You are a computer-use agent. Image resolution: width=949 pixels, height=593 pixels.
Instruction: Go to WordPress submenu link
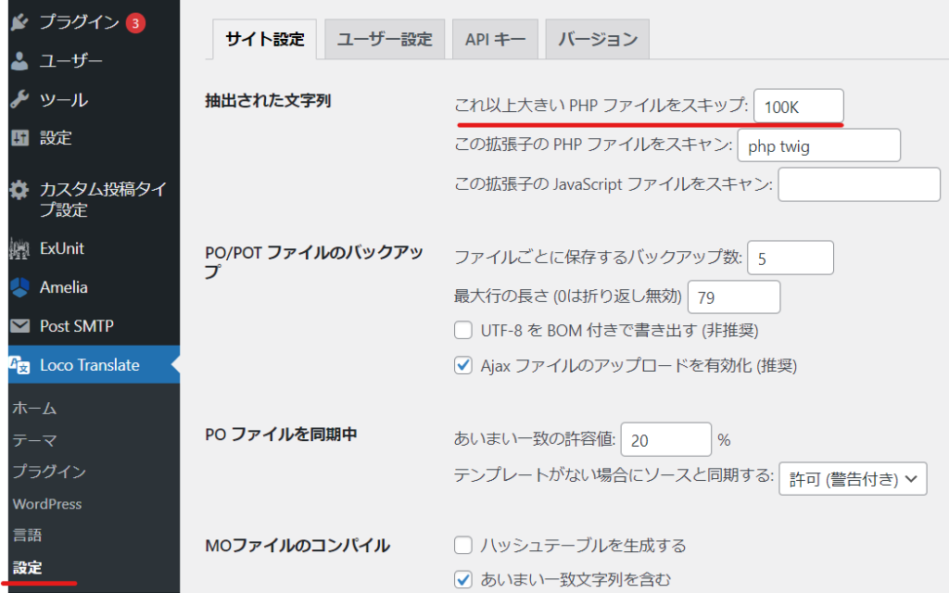tap(47, 504)
